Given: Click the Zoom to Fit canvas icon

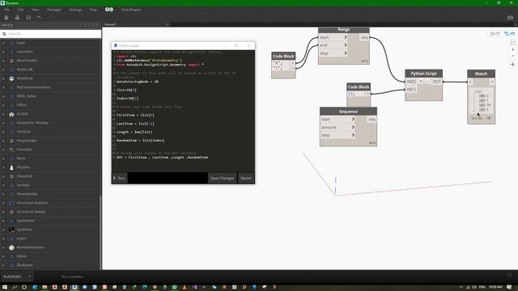Looking at the screenshot, I should point(512,43).
